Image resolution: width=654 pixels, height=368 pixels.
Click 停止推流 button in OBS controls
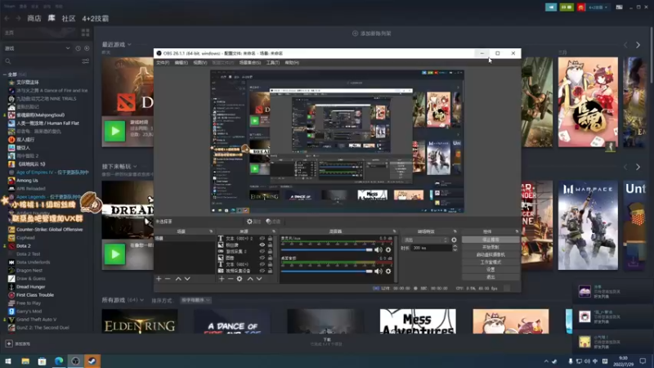[x=490, y=240]
